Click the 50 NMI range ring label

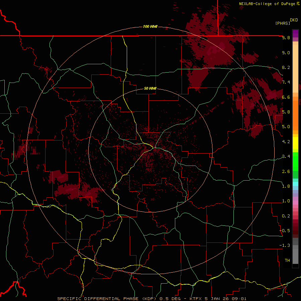coord(150,88)
